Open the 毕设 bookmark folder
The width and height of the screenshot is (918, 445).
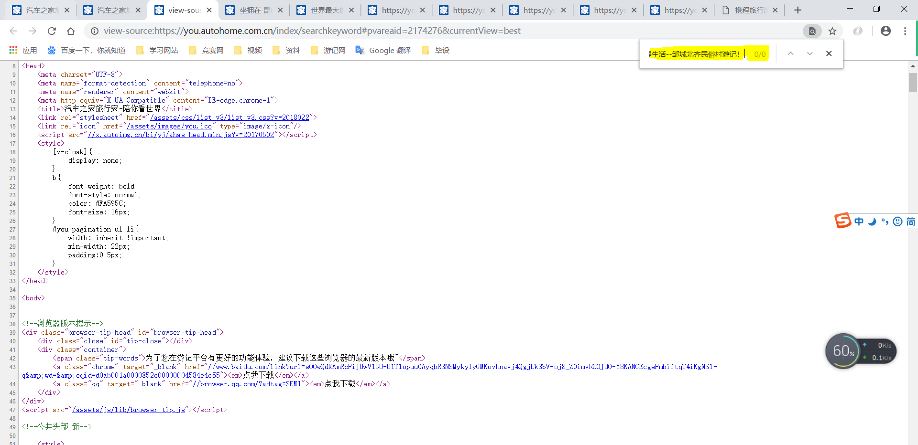tap(436, 50)
